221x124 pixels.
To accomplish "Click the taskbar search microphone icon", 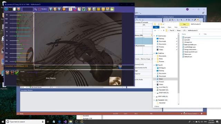I will click(x=43, y=122).
